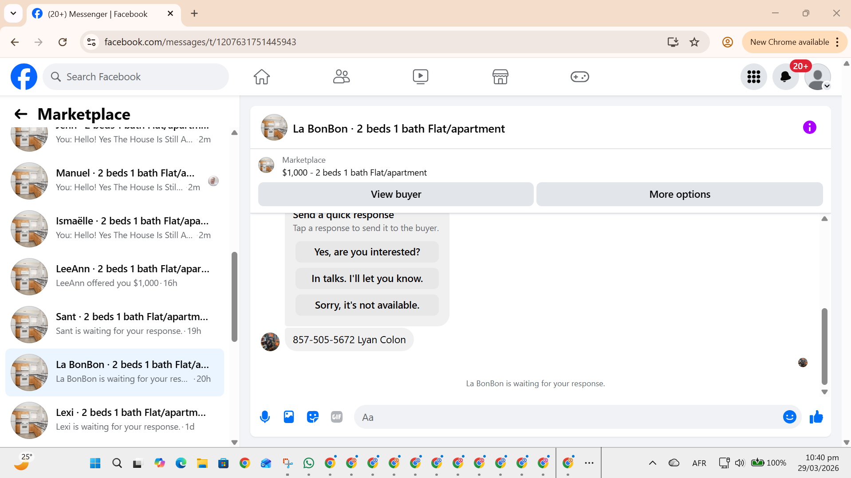Open the Facebook menu grid icon

(x=754, y=77)
